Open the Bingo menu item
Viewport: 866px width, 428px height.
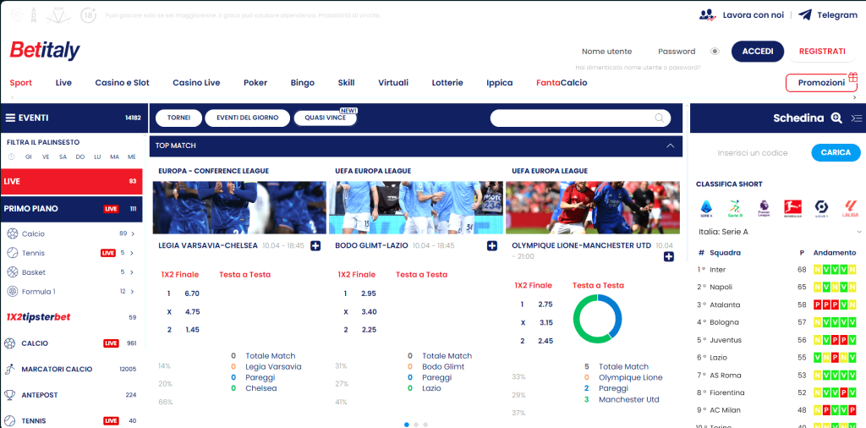(303, 83)
